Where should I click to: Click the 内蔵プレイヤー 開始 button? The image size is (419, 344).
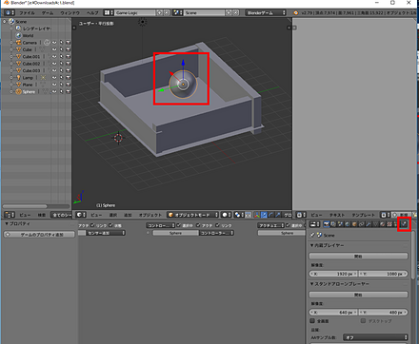point(358,256)
